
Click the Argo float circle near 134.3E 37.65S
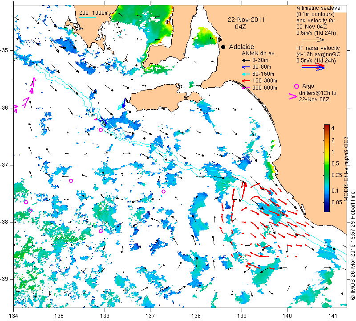(26, 202)
